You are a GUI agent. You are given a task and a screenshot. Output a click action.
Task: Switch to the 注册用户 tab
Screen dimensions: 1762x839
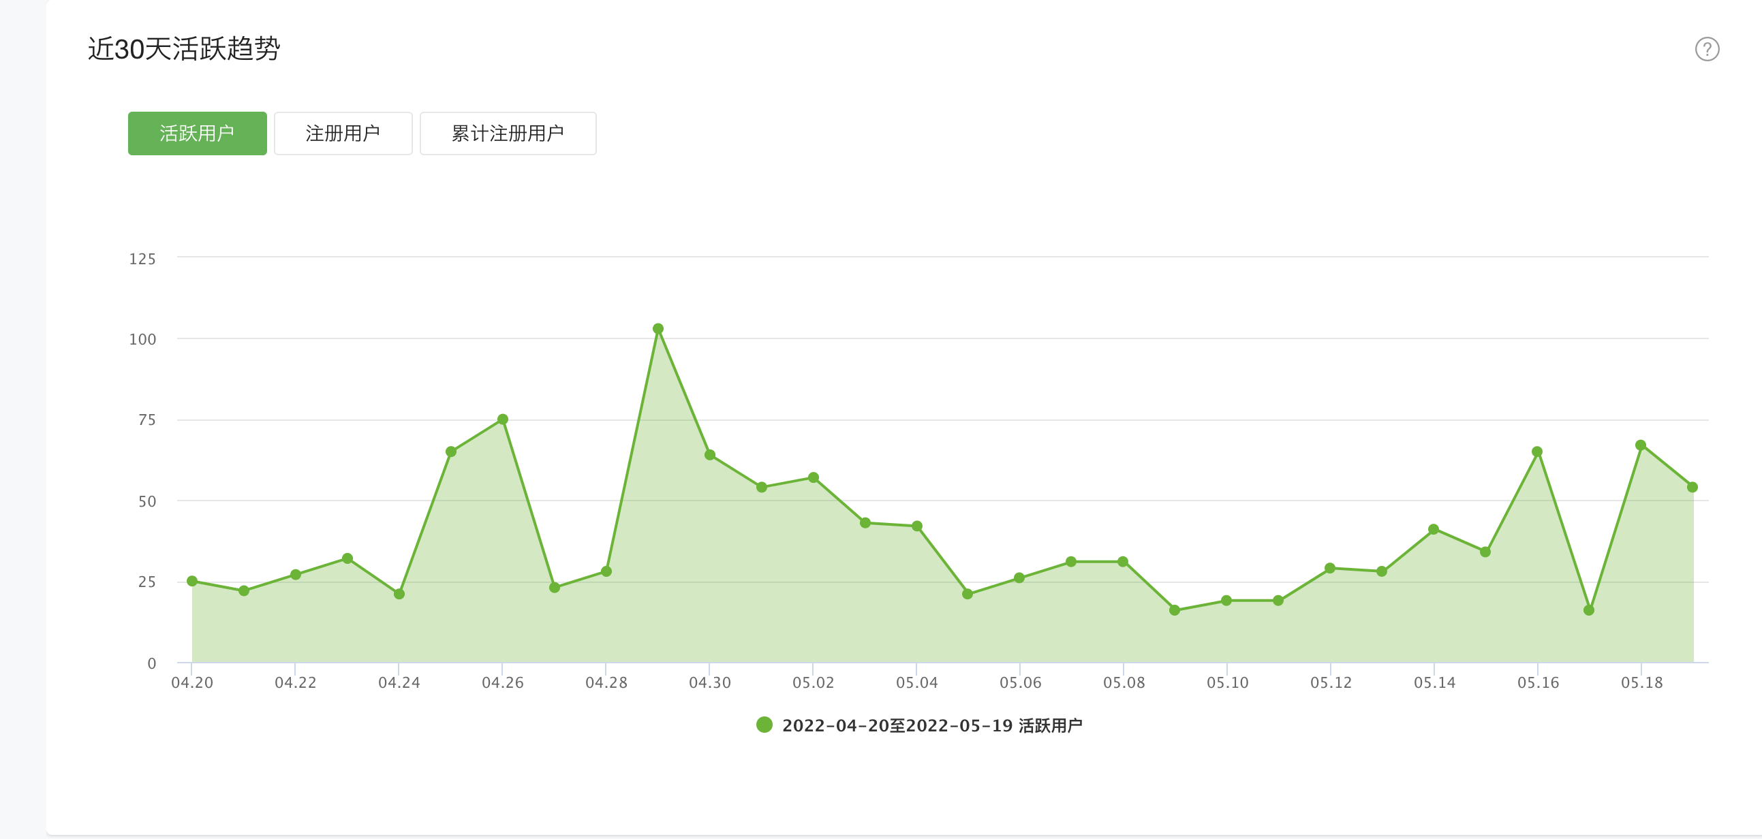click(343, 133)
